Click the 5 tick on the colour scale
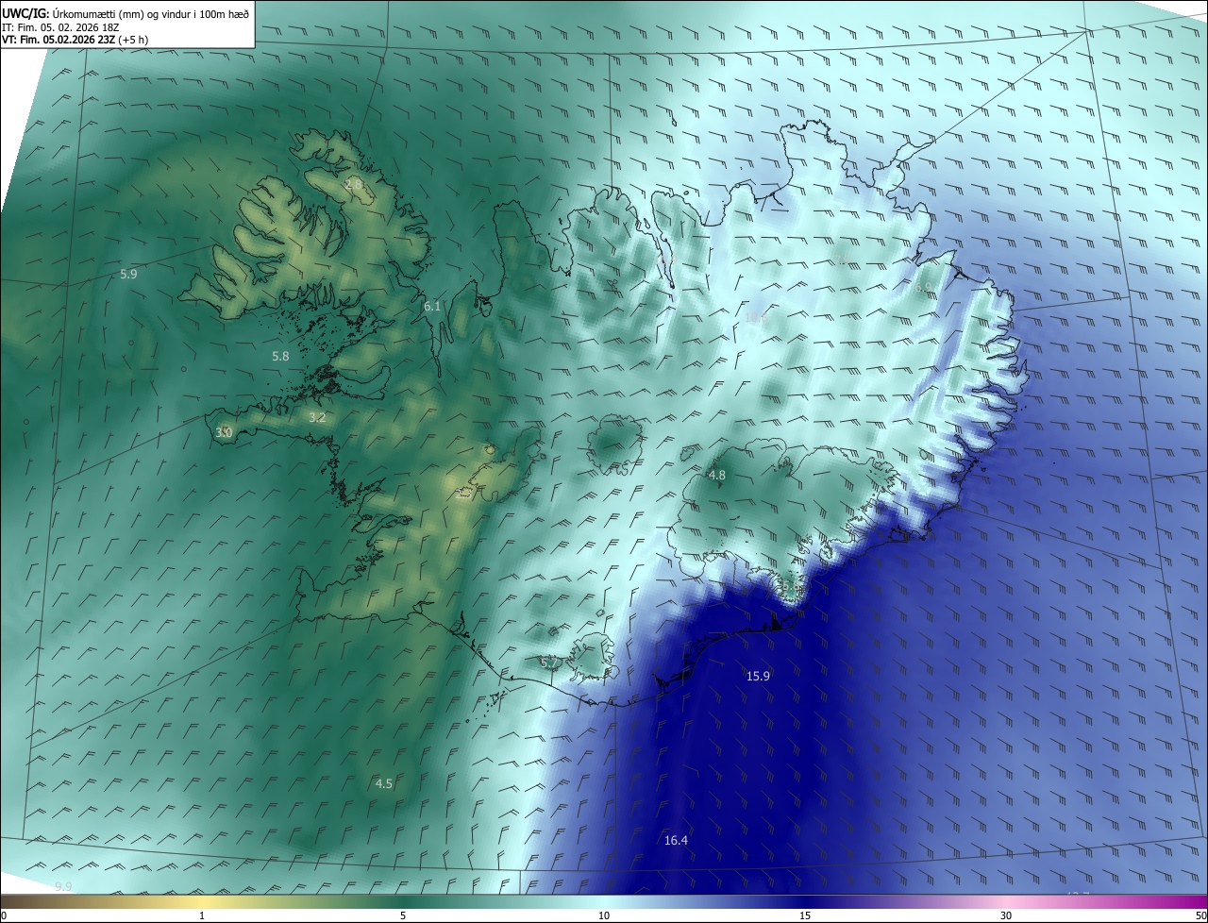This screenshot has width=1208, height=923. tap(403, 915)
